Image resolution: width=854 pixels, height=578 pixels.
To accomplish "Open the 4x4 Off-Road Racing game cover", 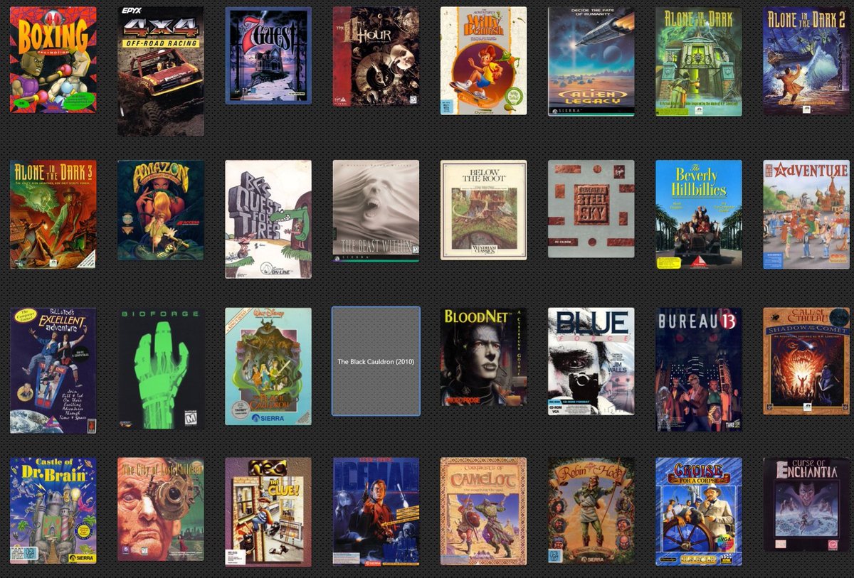I will (161, 71).
